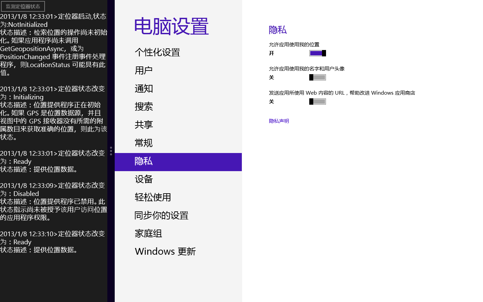The image size is (483, 302).
Task: Select the 家庭组 category
Action: tap(178, 234)
